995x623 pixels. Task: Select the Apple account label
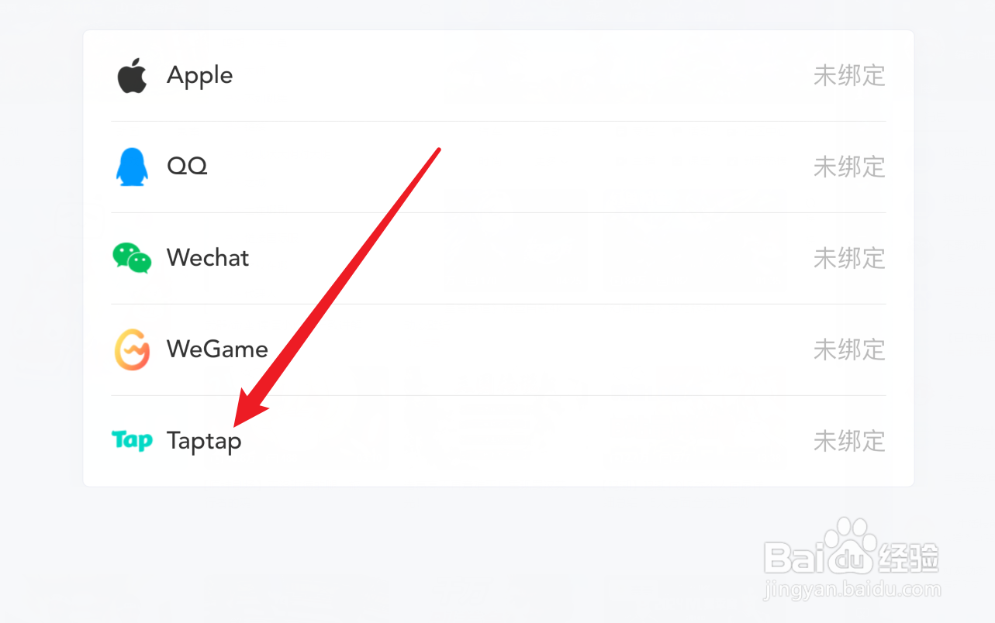coord(199,76)
